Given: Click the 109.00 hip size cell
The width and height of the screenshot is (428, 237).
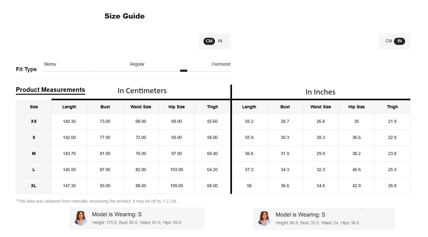Looking at the screenshot, I should point(177,186).
